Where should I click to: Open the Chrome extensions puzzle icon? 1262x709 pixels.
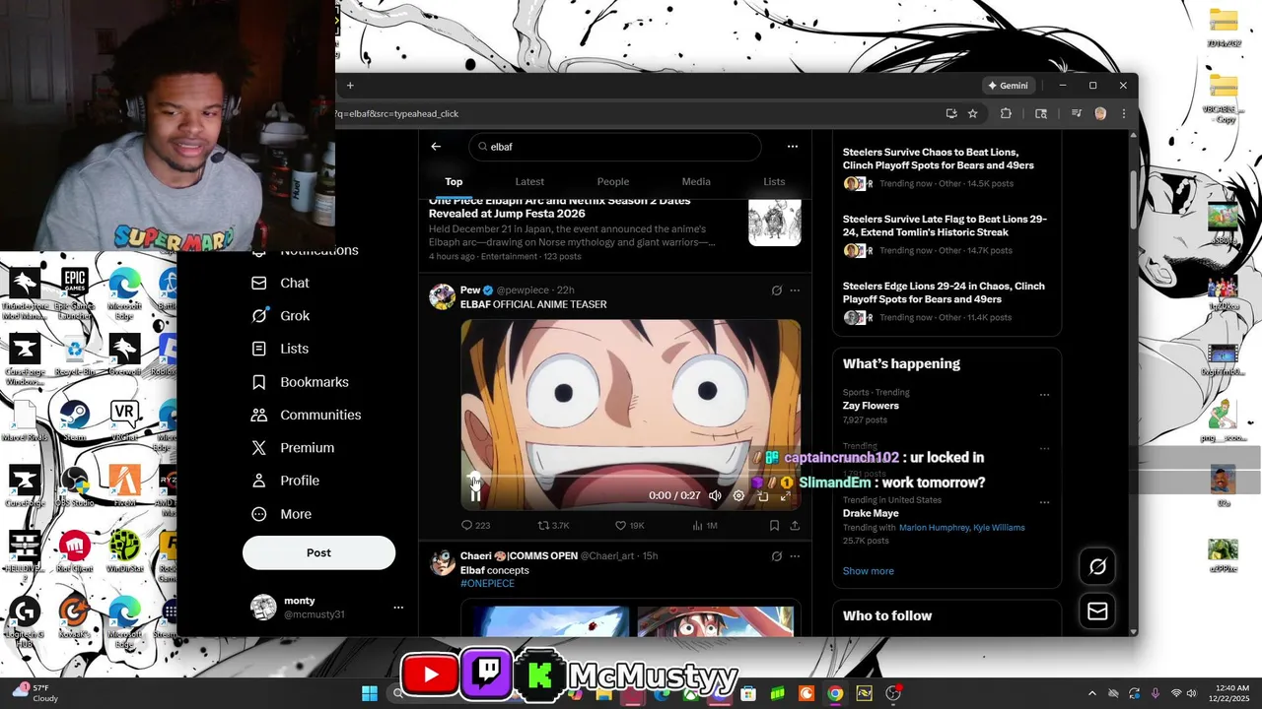1006,113
